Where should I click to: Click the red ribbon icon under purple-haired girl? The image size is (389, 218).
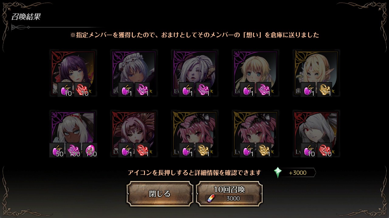pos(82,90)
